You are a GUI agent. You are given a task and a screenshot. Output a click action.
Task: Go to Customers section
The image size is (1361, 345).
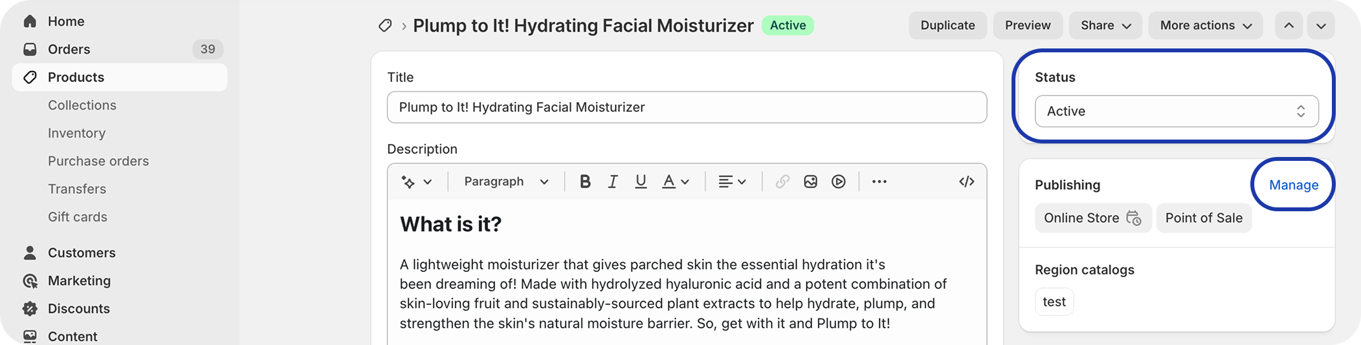coord(82,253)
